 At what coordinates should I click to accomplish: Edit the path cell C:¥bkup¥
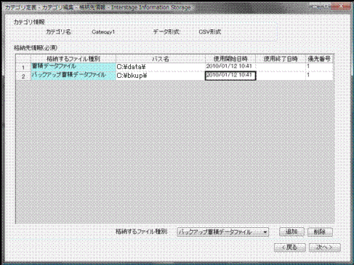click(x=161, y=76)
